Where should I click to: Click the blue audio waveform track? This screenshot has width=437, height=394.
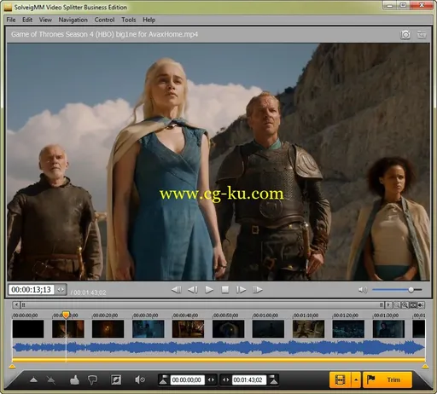[218, 348]
